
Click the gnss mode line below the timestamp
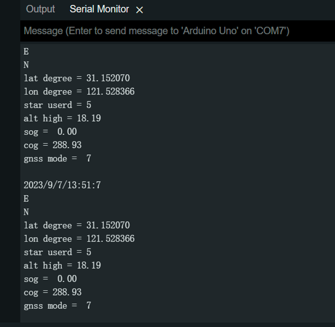57,306
